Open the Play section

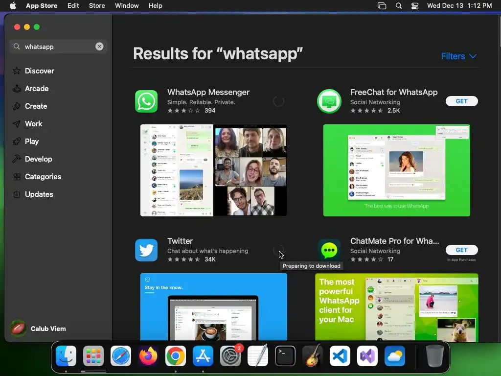tap(32, 141)
